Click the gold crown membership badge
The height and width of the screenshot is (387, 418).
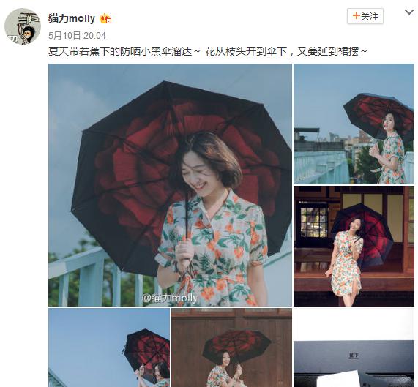pyautogui.click(x=105, y=19)
